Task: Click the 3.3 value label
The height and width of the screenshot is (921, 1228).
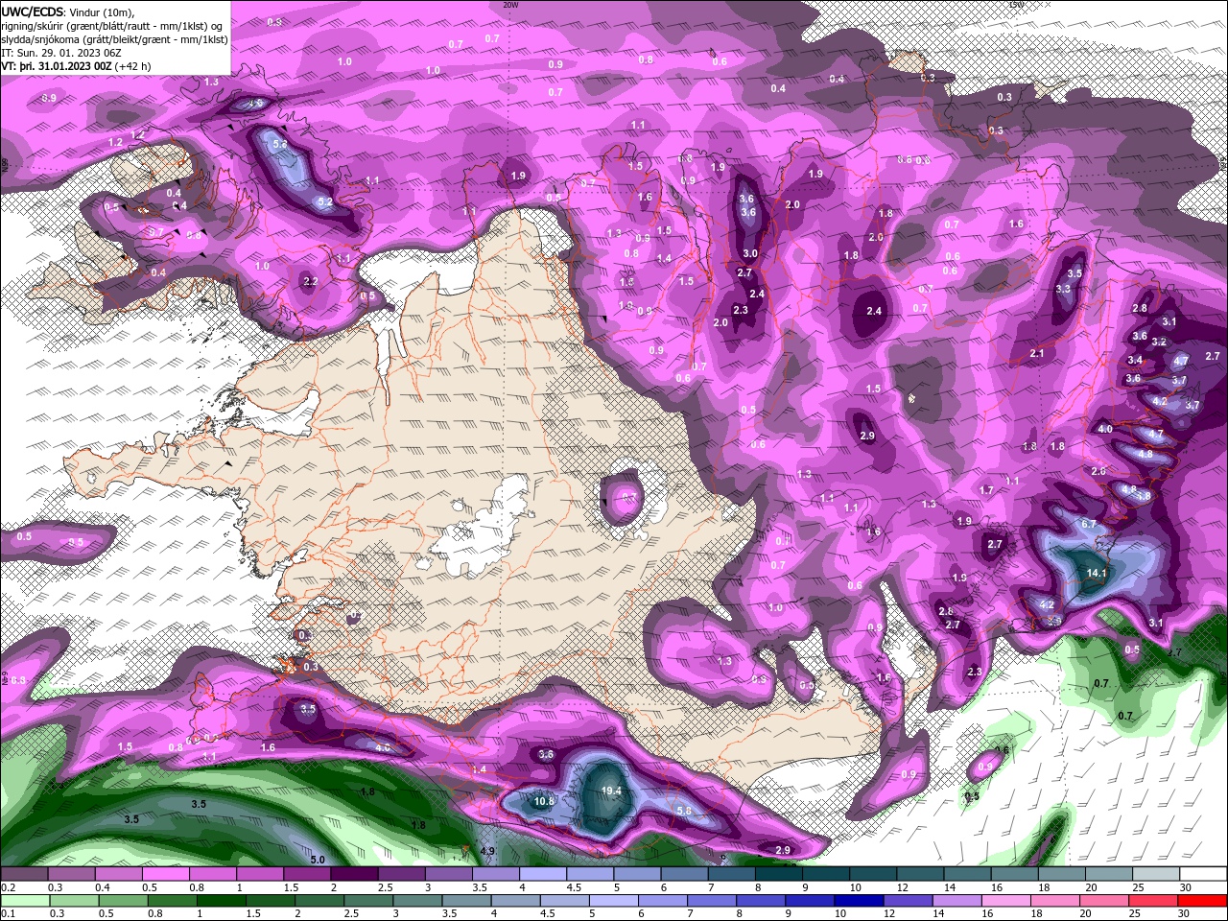Action: pyautogui.click(x=1063, y=289)
